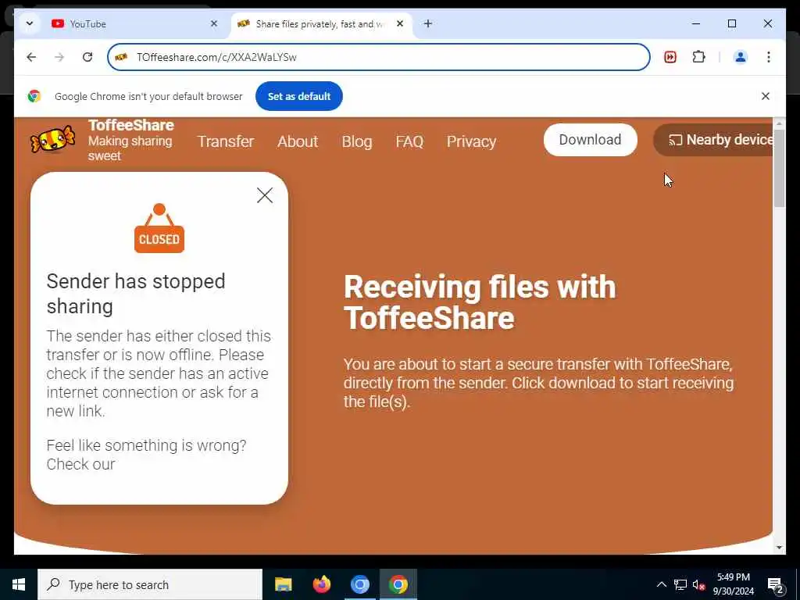This screenshot has width=800, height=600.
Task: Click the white Download button
Action: point(591,140)
